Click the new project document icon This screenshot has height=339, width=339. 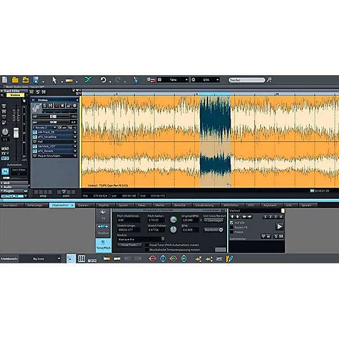[5, 80]
